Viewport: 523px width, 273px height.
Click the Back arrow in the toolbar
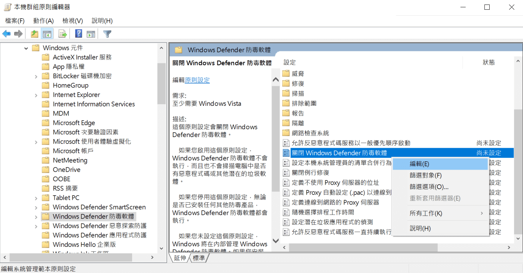tap(6, 34)
